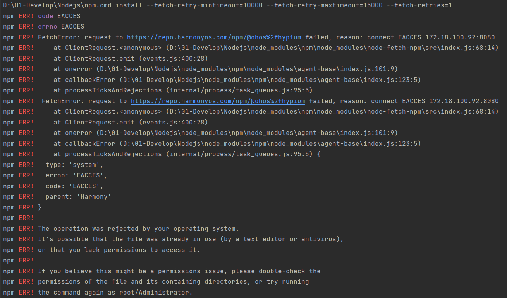Screen dimensions: 507x298
Task: Click 'the command again as root/Administrator' line
Action: pos(115,292)
